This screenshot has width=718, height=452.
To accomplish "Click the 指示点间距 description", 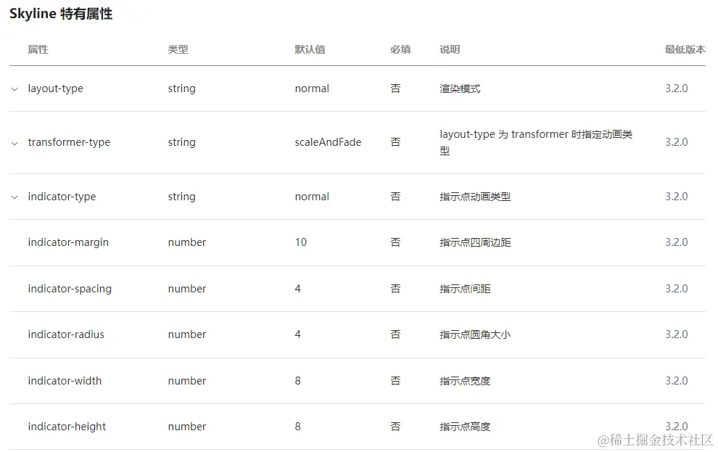I will pyautogui.click(x=465, y=289).
